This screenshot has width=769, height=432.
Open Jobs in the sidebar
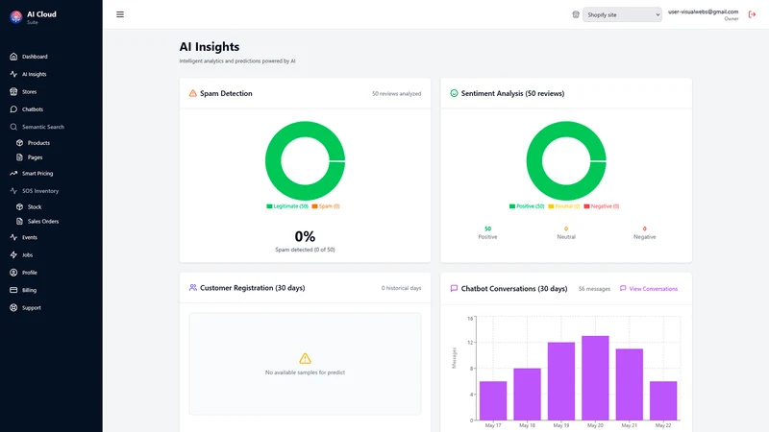coord(28,254)
